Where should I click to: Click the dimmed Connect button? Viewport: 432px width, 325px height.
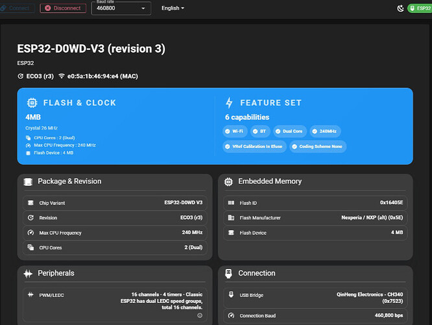17,8
